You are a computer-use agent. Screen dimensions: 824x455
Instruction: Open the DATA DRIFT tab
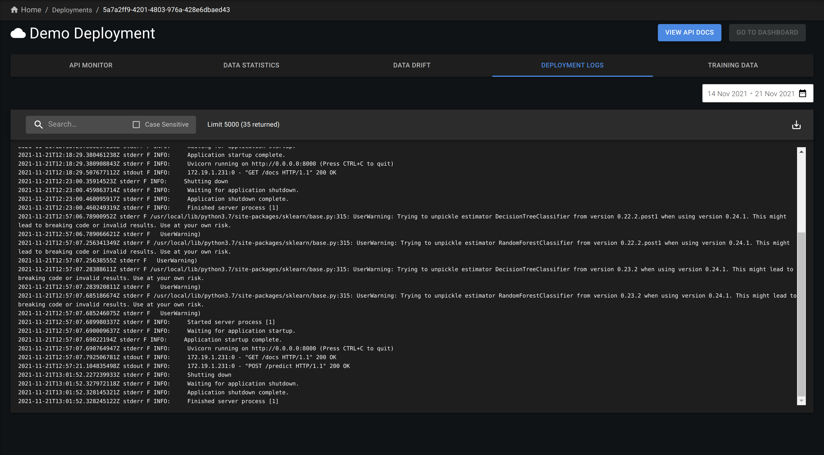coord(412,65)
